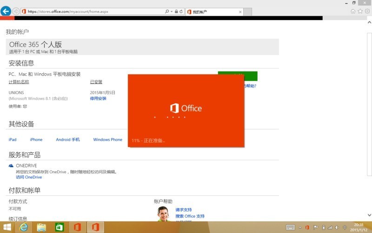Show hidden tray icons arrow

[300, 227]
